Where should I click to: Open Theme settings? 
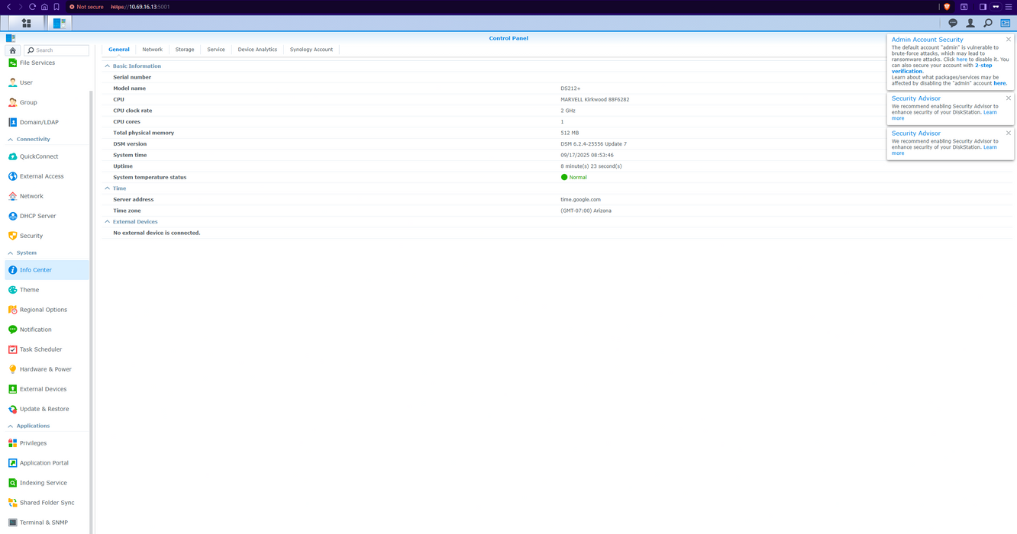tap(47, 290)
